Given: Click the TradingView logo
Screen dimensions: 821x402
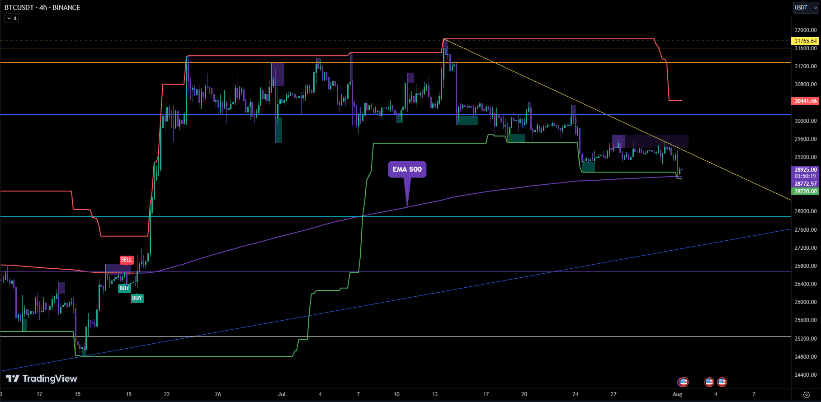Looking at the screenshot, I should pos(42,379).
